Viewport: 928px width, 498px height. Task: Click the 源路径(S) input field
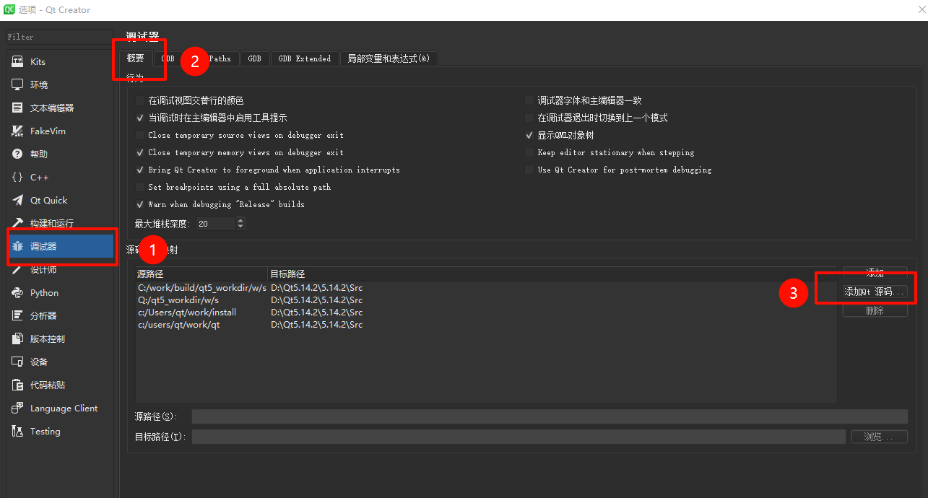(550, 416)
